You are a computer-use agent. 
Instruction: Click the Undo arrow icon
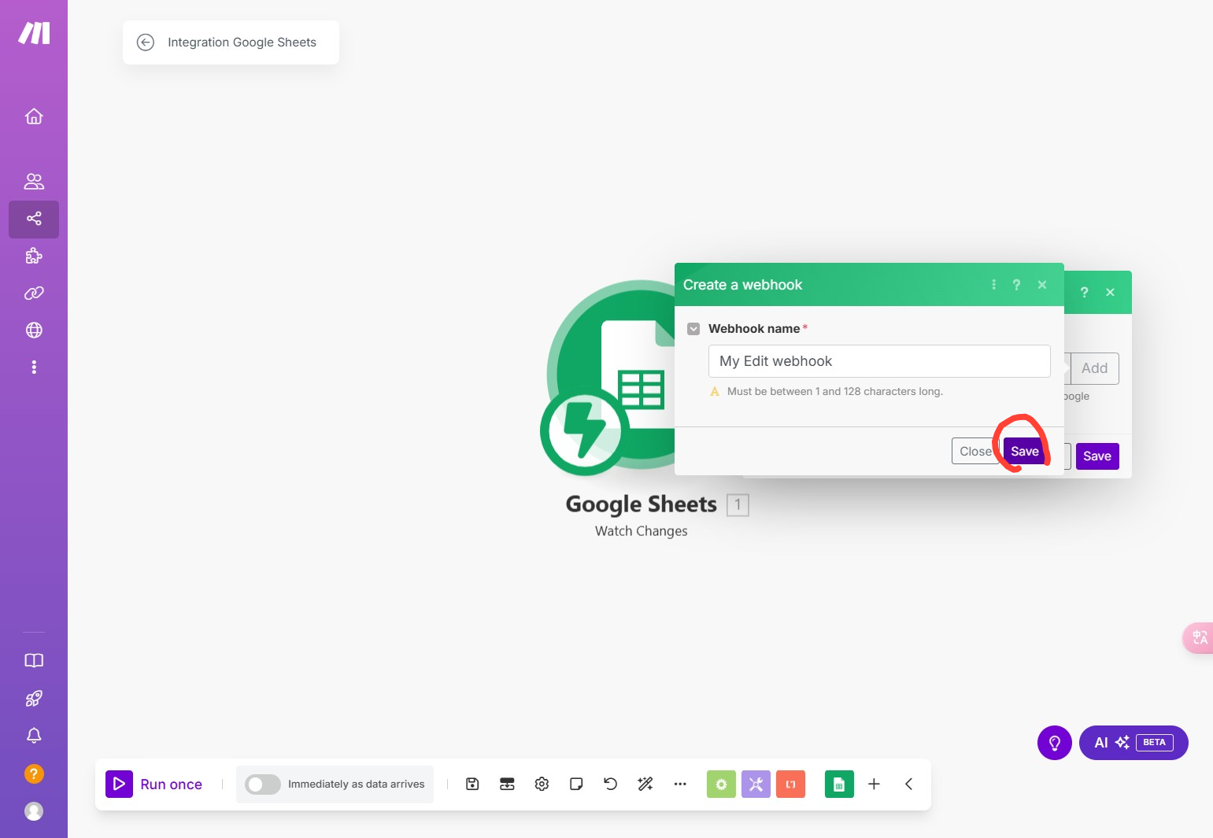pyautogui.click(x=610, y=784)
